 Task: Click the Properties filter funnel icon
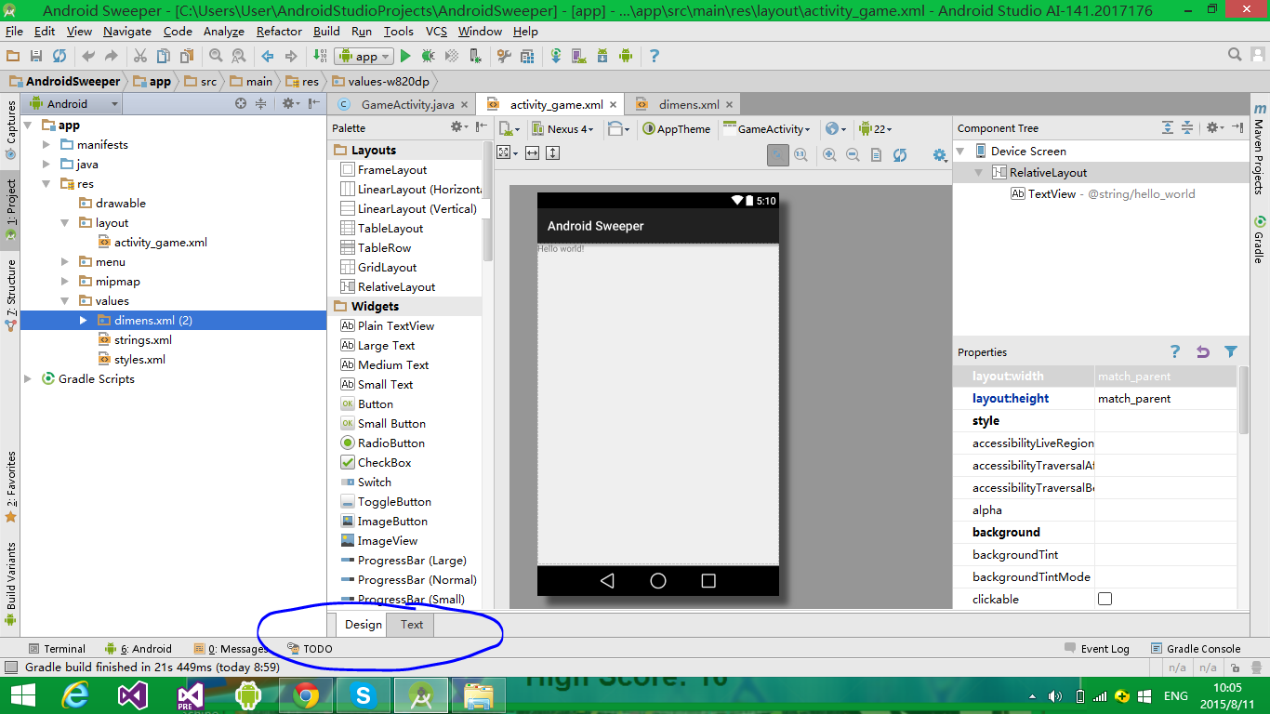tap(1231, 352)
